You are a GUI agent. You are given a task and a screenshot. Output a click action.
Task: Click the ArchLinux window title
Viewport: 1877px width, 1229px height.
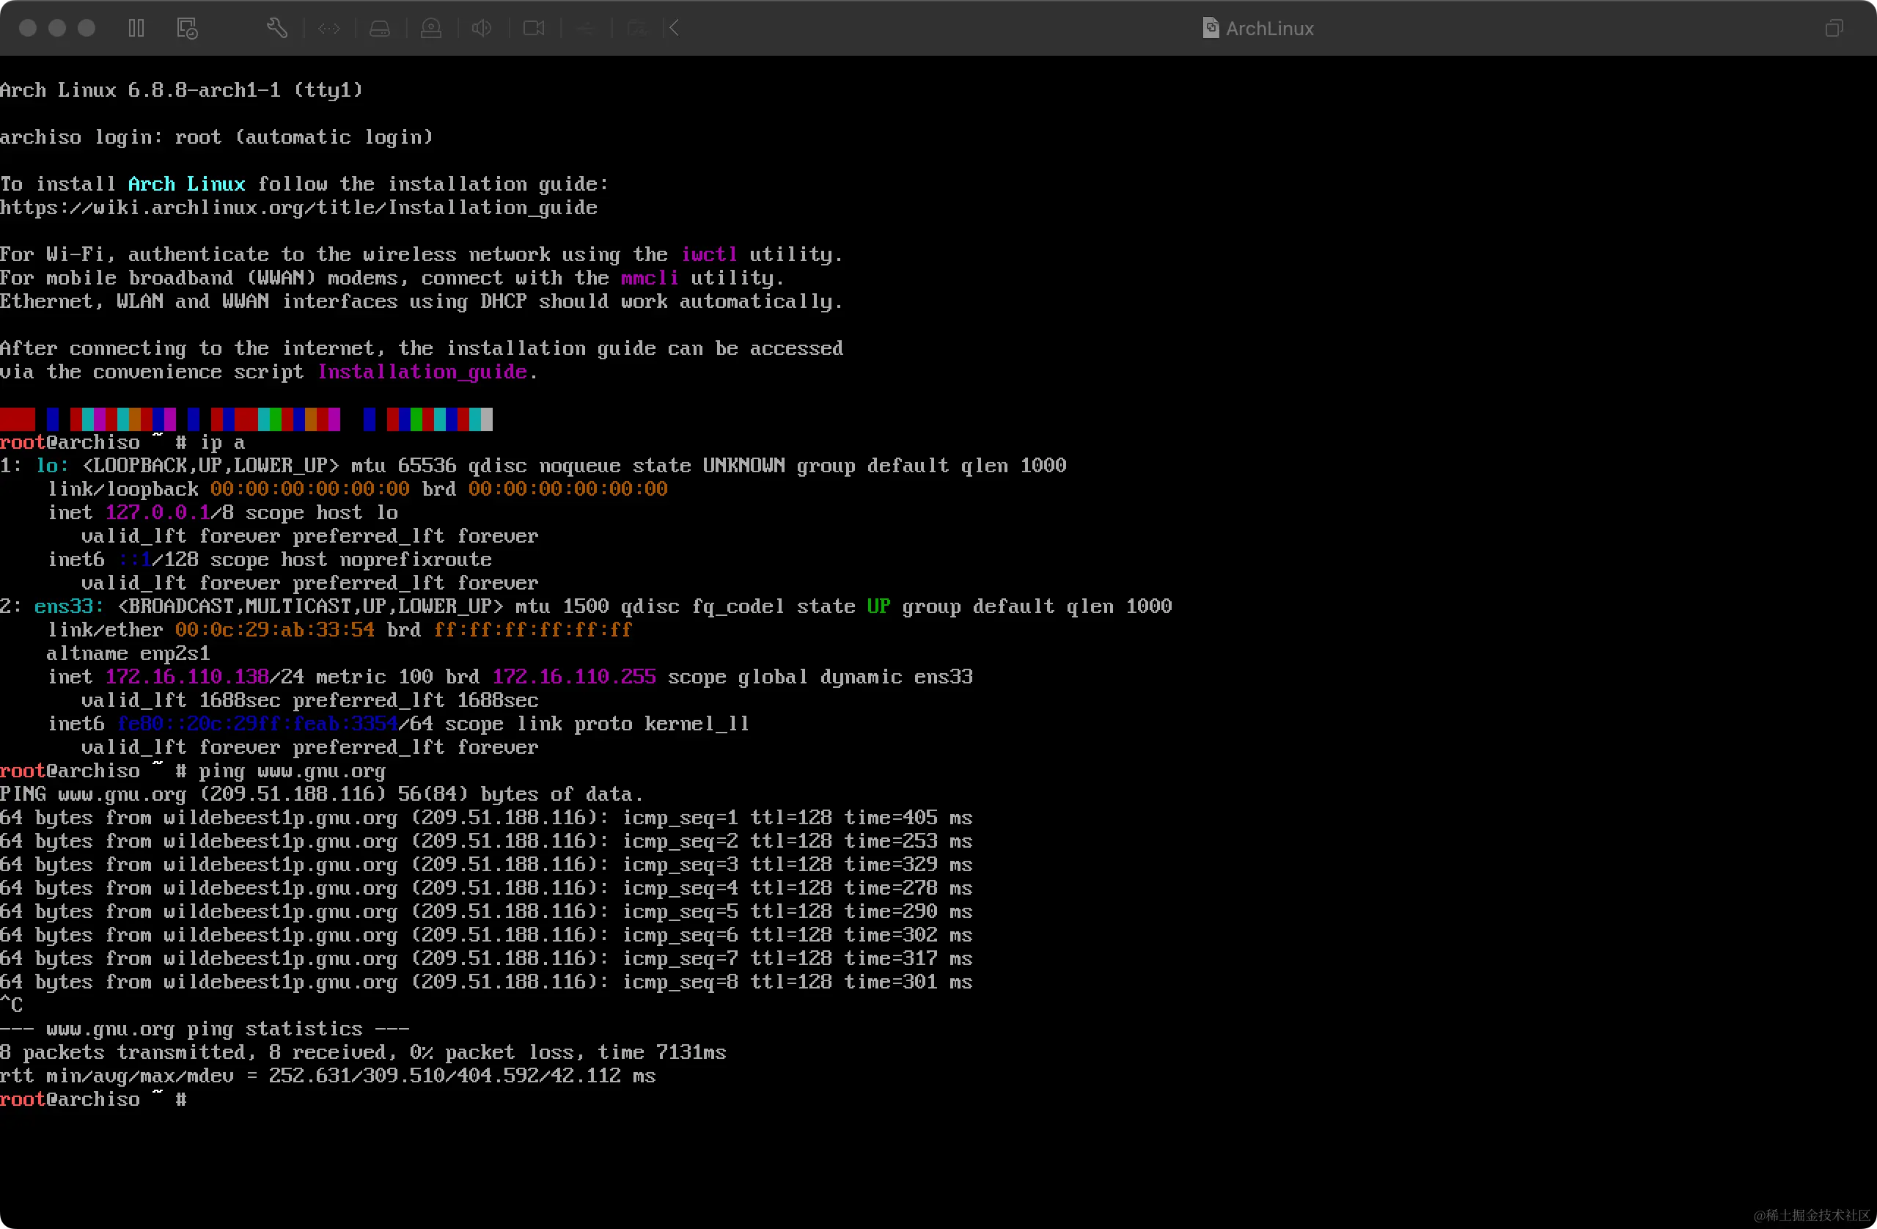pos(1269,29)
